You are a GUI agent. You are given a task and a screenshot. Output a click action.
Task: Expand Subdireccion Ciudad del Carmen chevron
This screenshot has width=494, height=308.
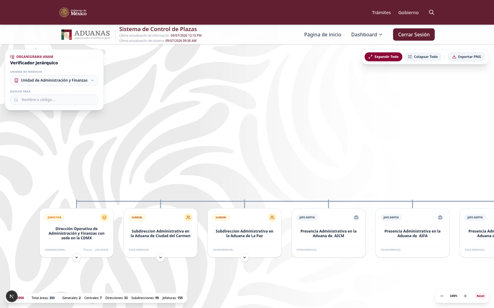(x=161, y=257)
